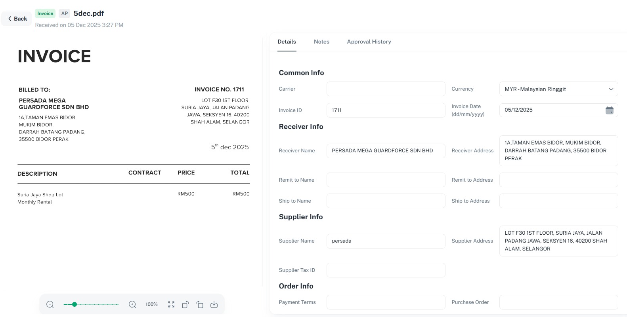627x317 pixels.
Task: Focus the Carrier input field
Action: [386, 89]
